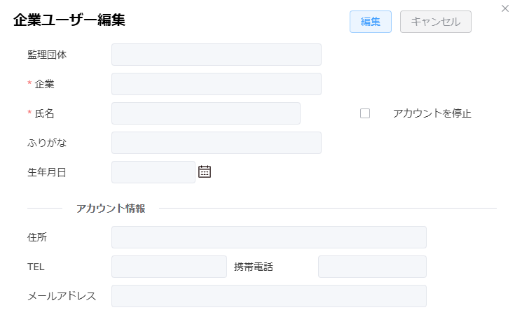This screenshot has height=331, width=515.
Task: Open the required 企業 selection field
Action: click(x=217, y=84)
